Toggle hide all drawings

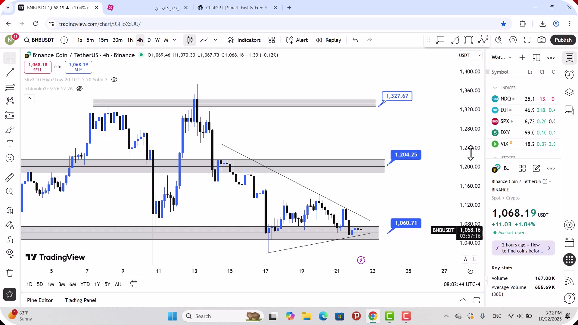10,254
